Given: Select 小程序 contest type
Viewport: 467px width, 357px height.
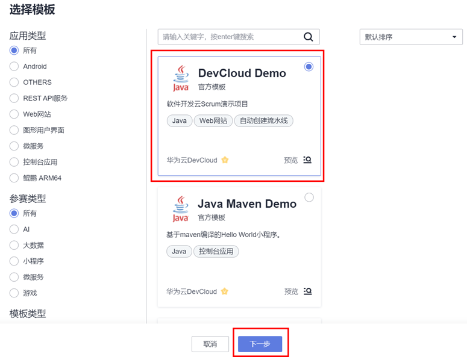Looking at the screenshot, I should [14, 261].
